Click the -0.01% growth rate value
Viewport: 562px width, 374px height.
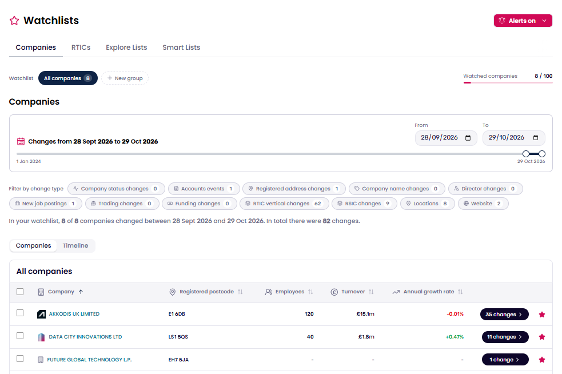[x=455, y=314]
